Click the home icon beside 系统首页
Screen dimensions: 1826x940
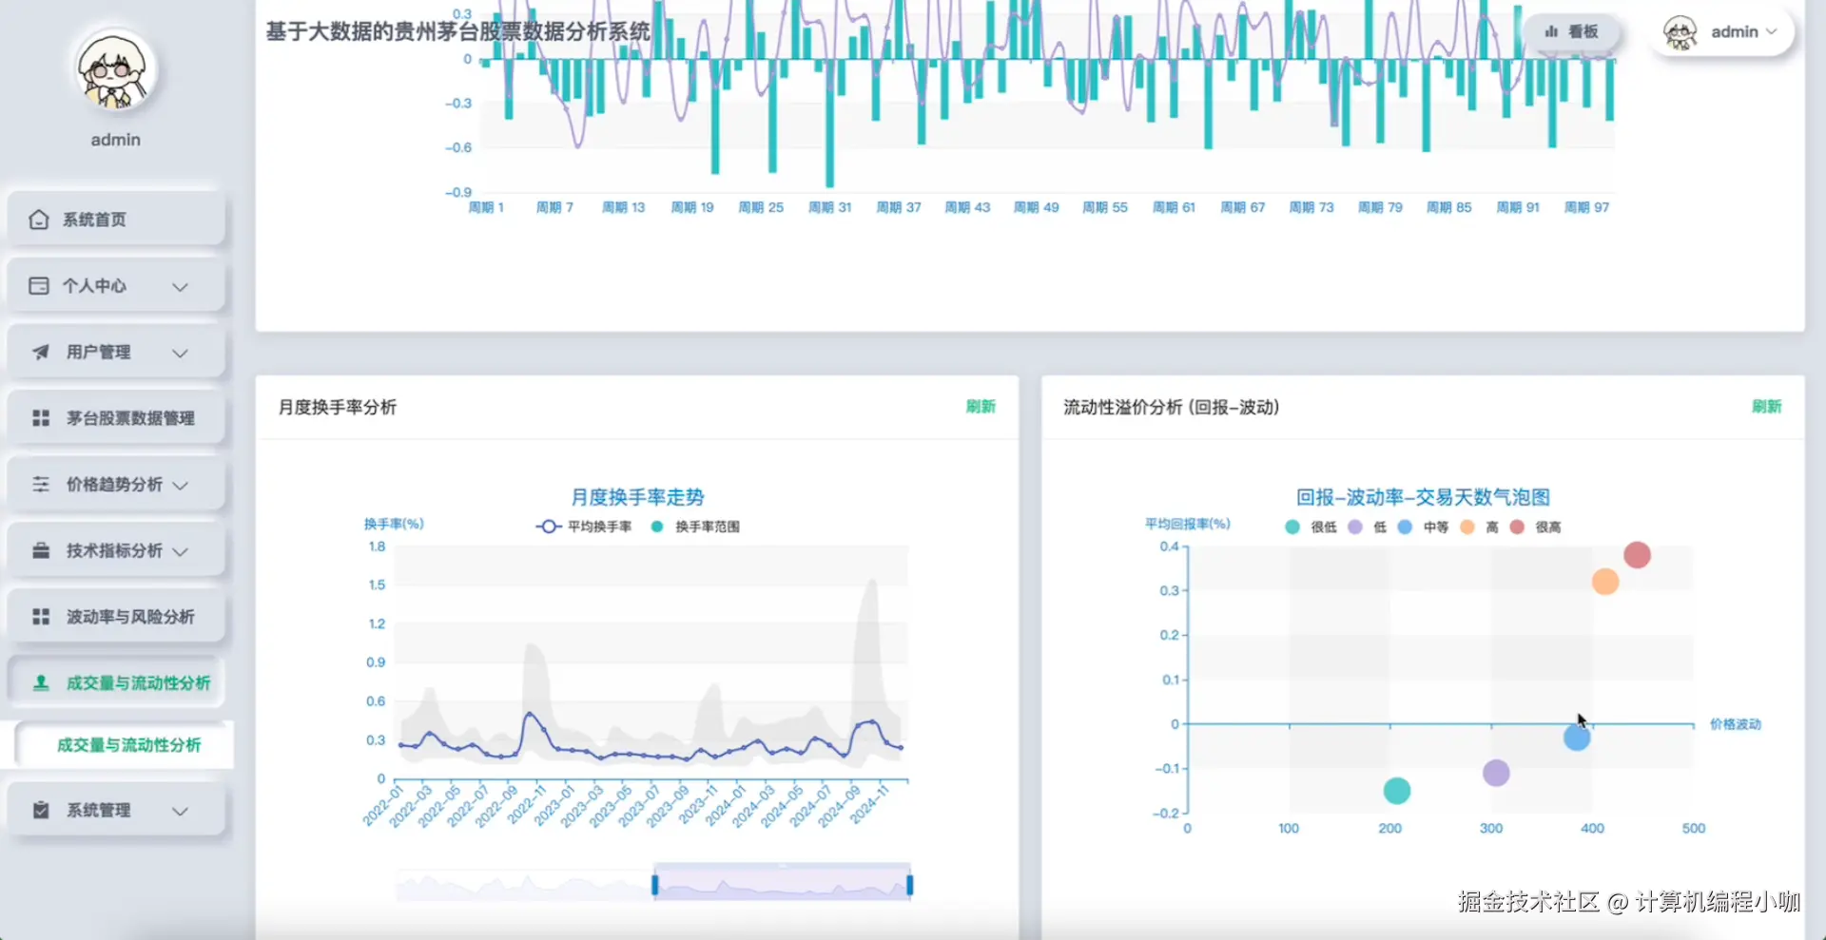[39, 220]
